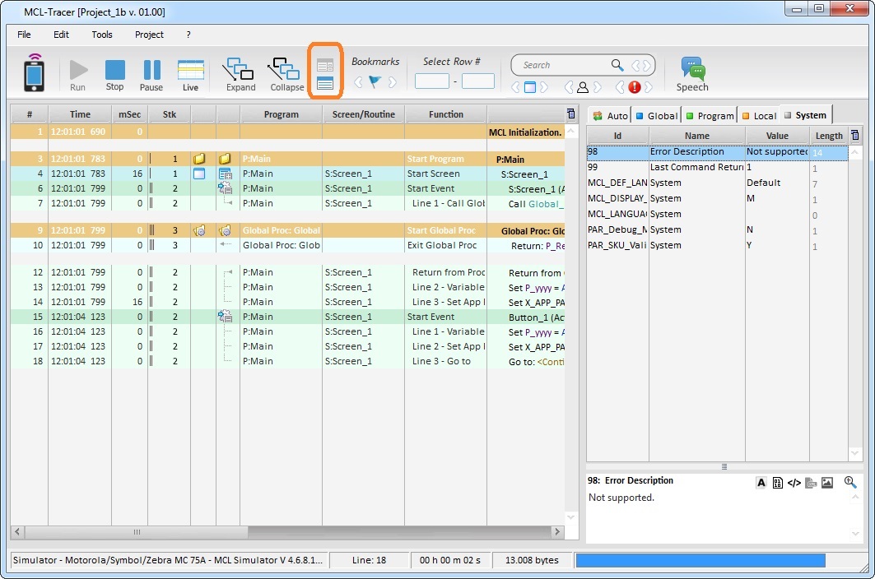The image size is (875, 579).
Task: Jump to next search result
Action: coord(646,66)
